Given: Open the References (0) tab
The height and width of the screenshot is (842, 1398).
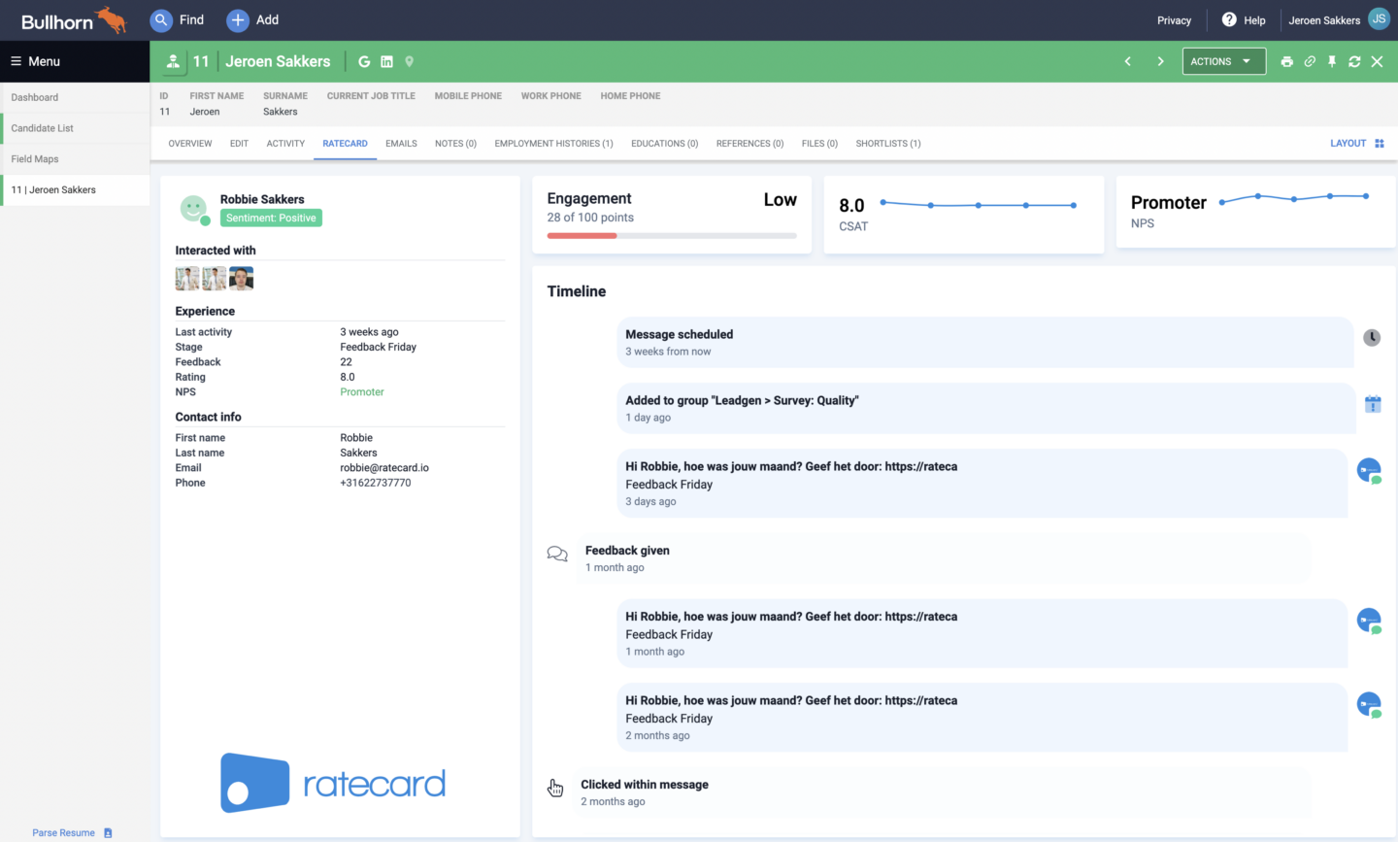Looking at the screenshot, I should click(749, 144).
